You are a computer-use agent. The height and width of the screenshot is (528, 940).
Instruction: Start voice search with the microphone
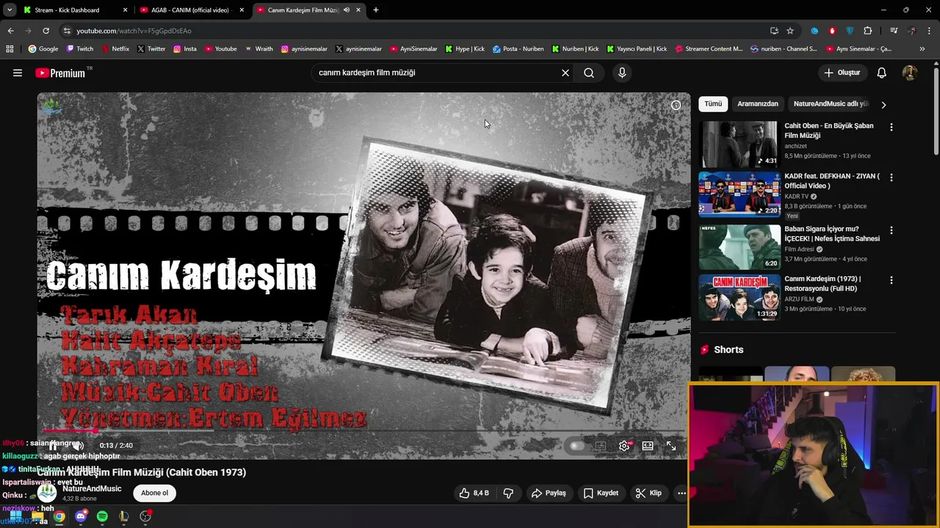pyautogui.click(x=622, y=73)
